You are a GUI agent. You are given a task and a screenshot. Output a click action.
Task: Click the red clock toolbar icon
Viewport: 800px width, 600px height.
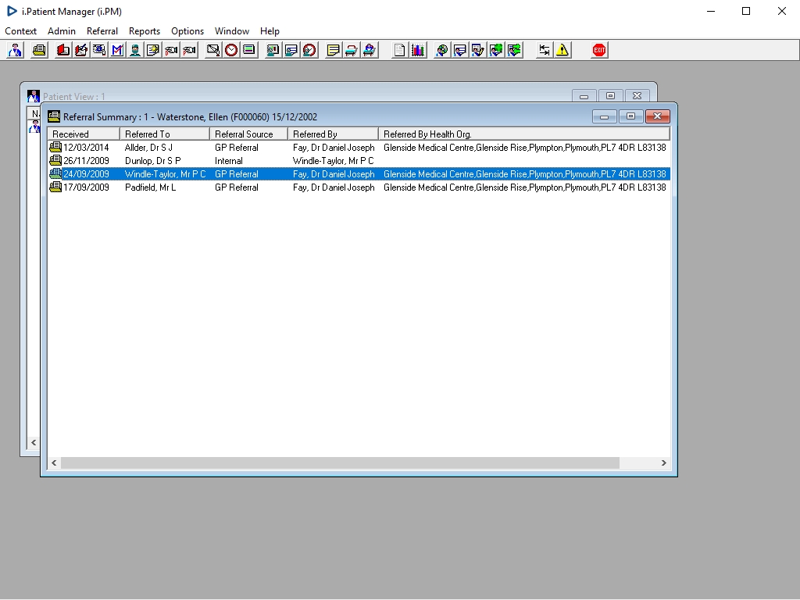tap(231, 50)
